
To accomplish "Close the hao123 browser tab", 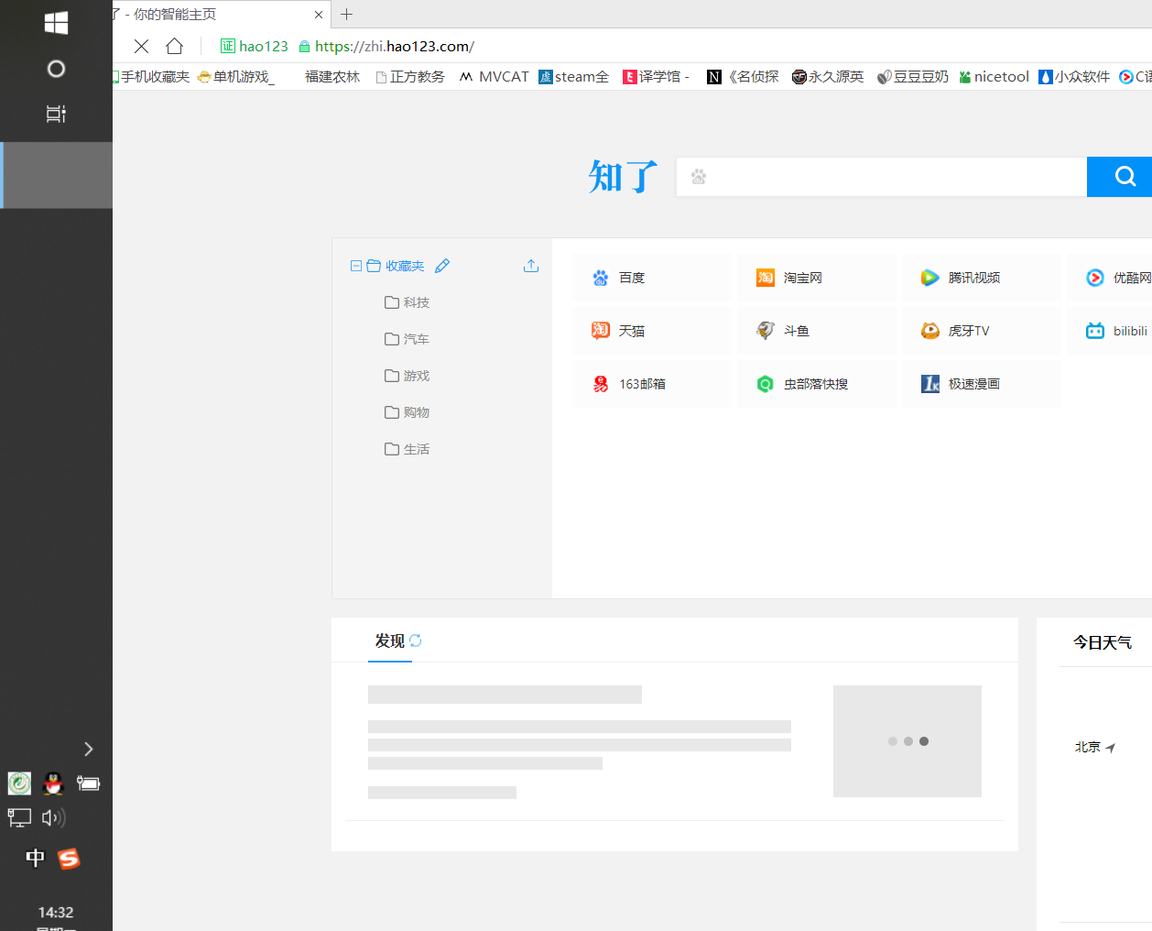I will [319, 15].
